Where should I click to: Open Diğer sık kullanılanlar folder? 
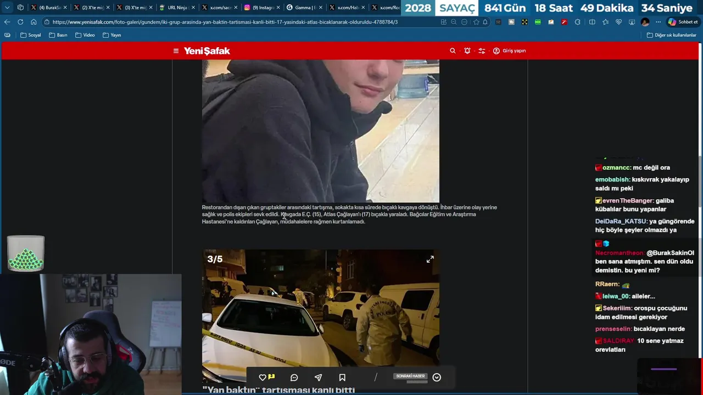tap(672, 35)
